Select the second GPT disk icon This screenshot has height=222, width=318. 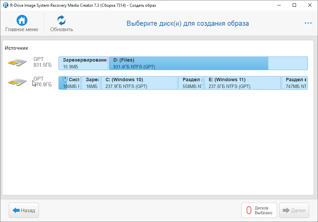[x=18, y=83]
